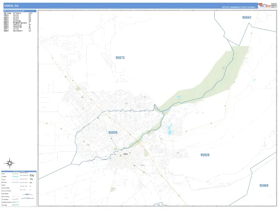The height and width of the screenshot is (210, 280).
Task: Click the ZIP Code boundary line sample in legend
Action: pyautogui.click(x=15, y=182)
